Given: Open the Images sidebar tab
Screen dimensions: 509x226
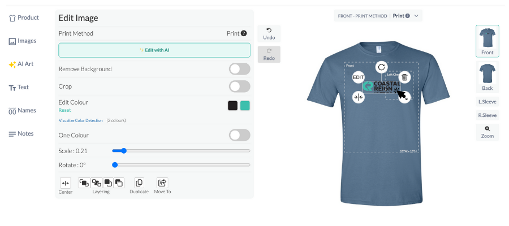Looking at the screenshot, I should pyautogui.click(x=23, y=41).
